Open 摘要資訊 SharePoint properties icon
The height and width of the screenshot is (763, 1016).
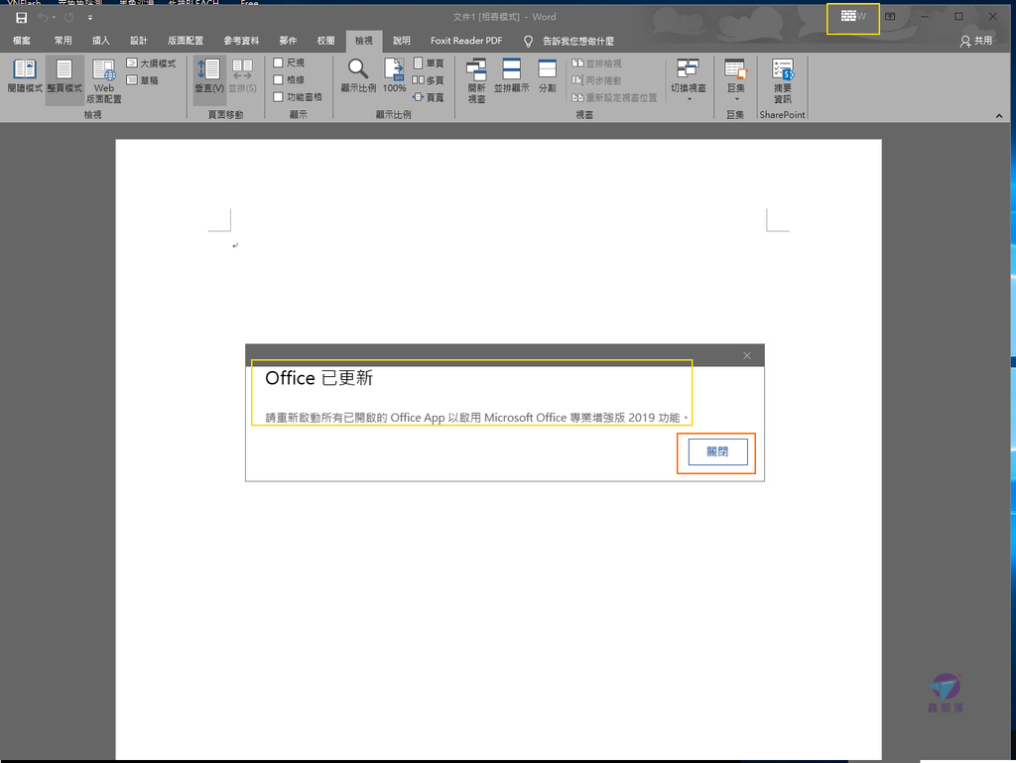pyautogui.click(x=783, y=69)
